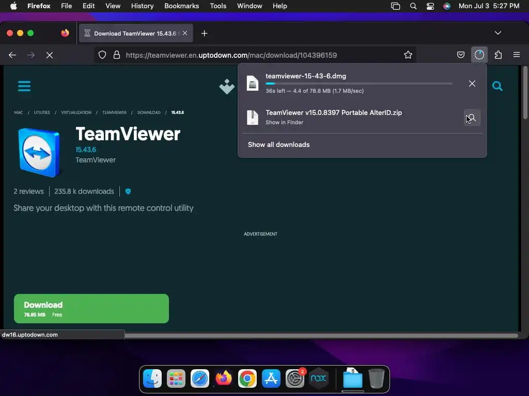The image size is (529, 396).
Task: Close the Download TeamViewer tab
Action: tap(185, 33)
